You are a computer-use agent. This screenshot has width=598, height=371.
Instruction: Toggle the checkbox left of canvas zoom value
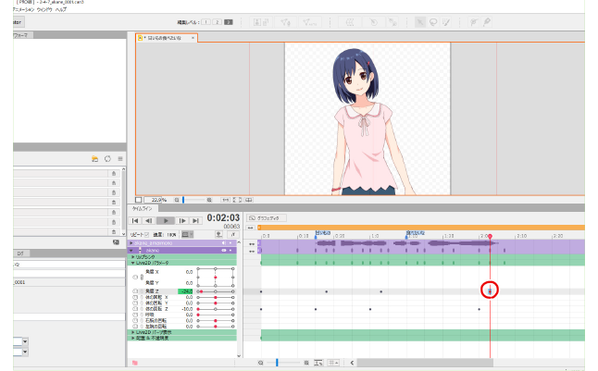[x=139, y=200]
